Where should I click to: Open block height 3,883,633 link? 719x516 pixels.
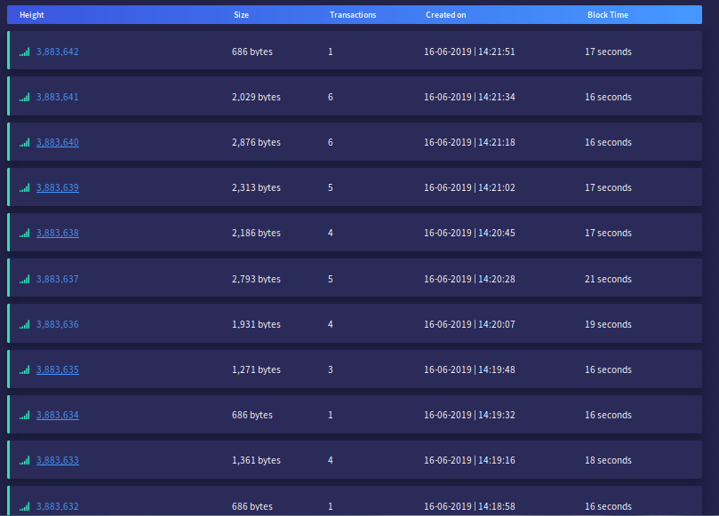(x=58, y=461)
